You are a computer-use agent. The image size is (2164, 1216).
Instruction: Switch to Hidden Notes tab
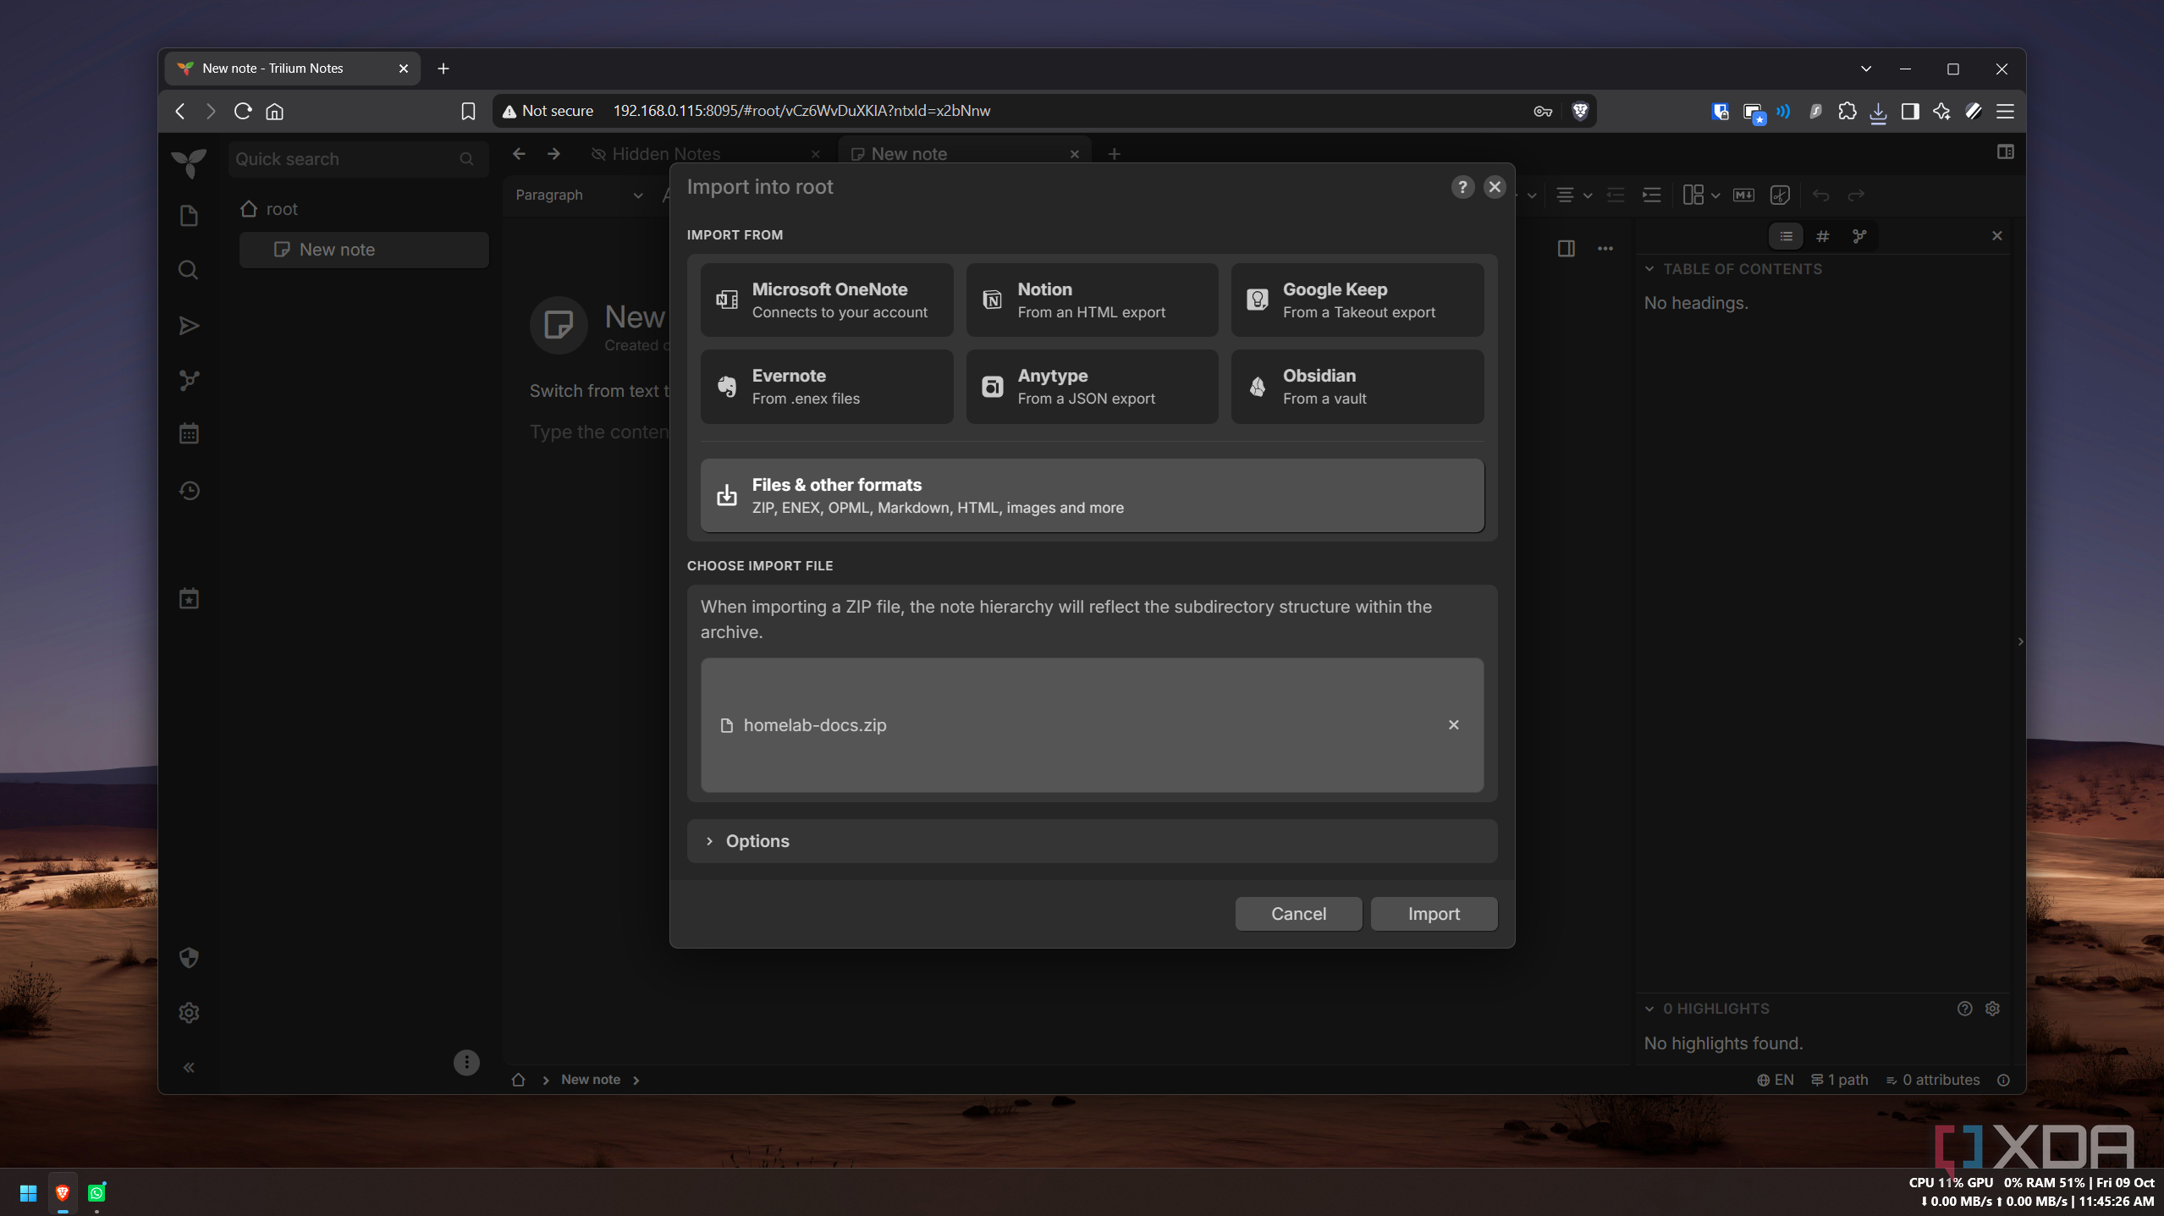(x=666, y=154)
